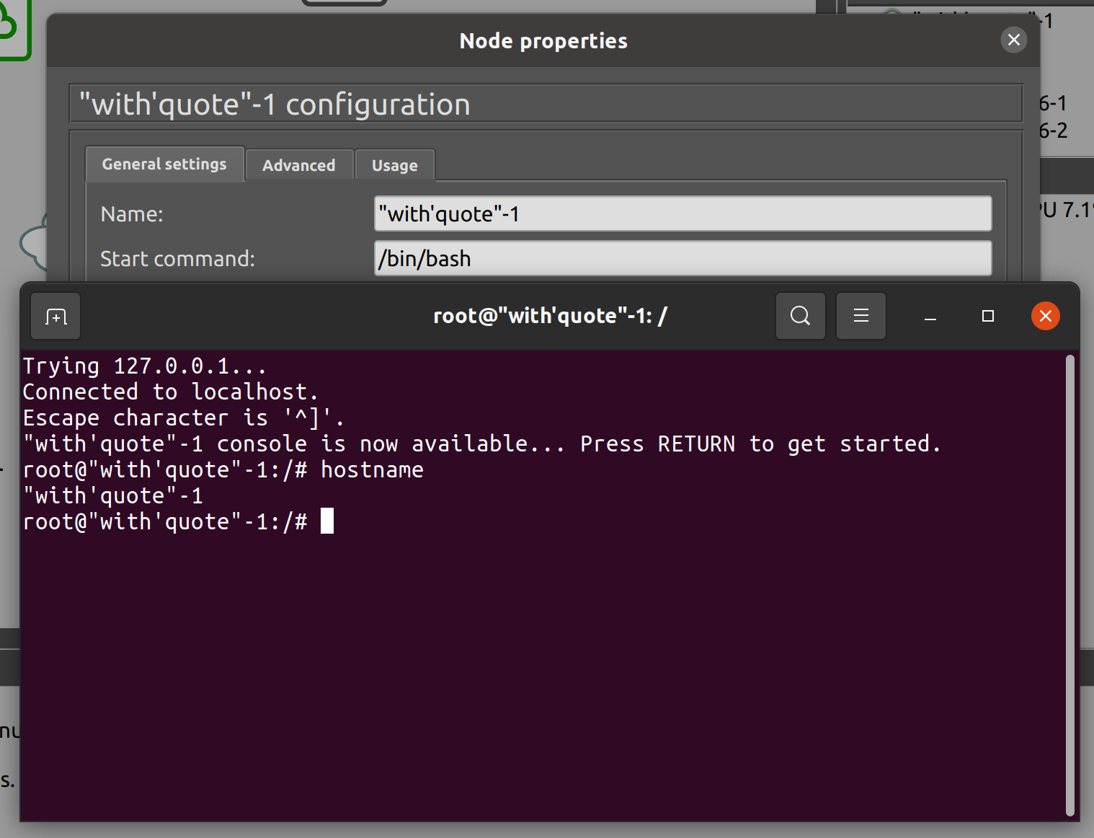Viewport: 1094px width, 838px height.
Task: Select the 6-1 interface label
Action: tap(1053, 102)
